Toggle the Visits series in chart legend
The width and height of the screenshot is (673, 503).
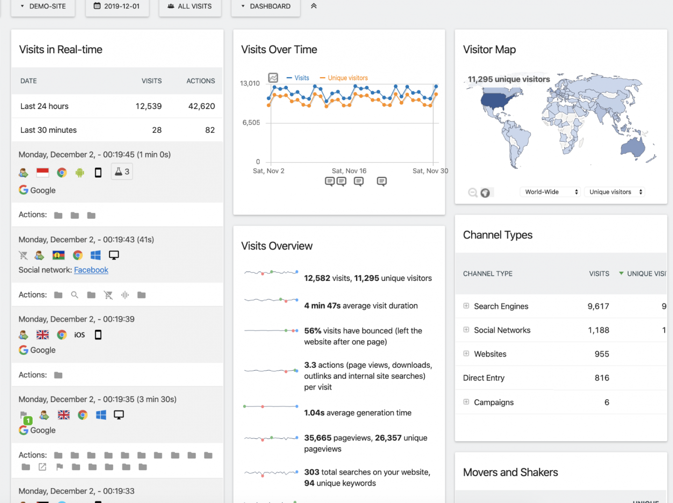tap(298, 78)
